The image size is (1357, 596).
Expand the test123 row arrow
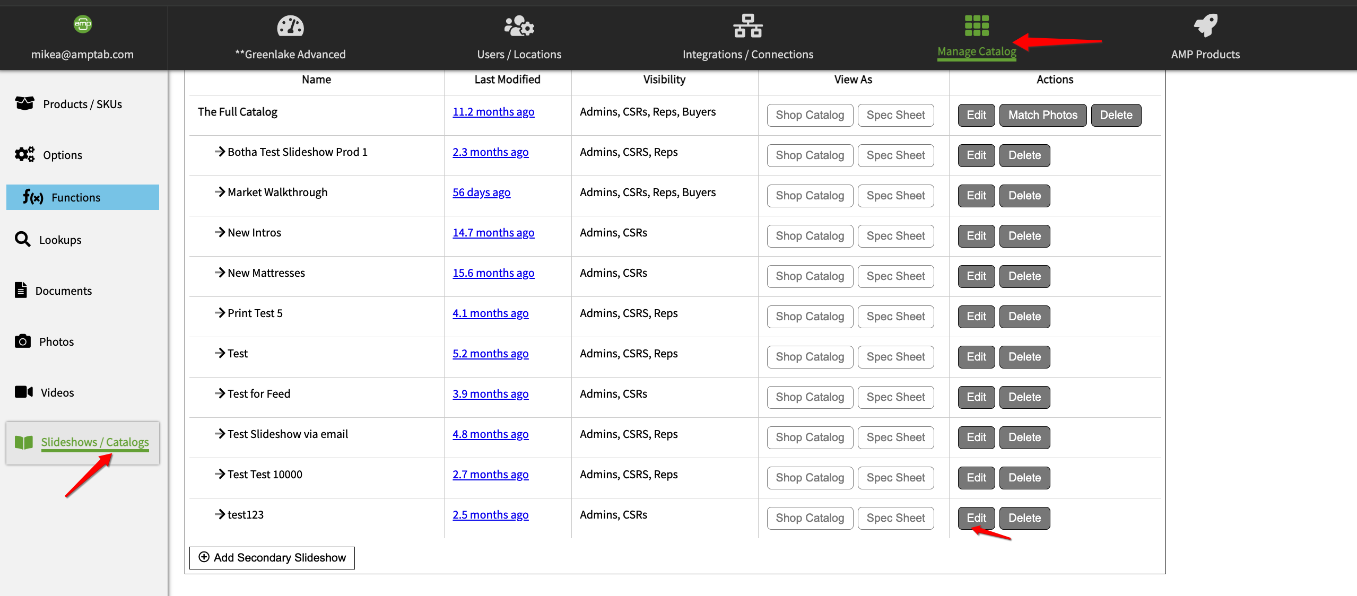tap(220, 514)
